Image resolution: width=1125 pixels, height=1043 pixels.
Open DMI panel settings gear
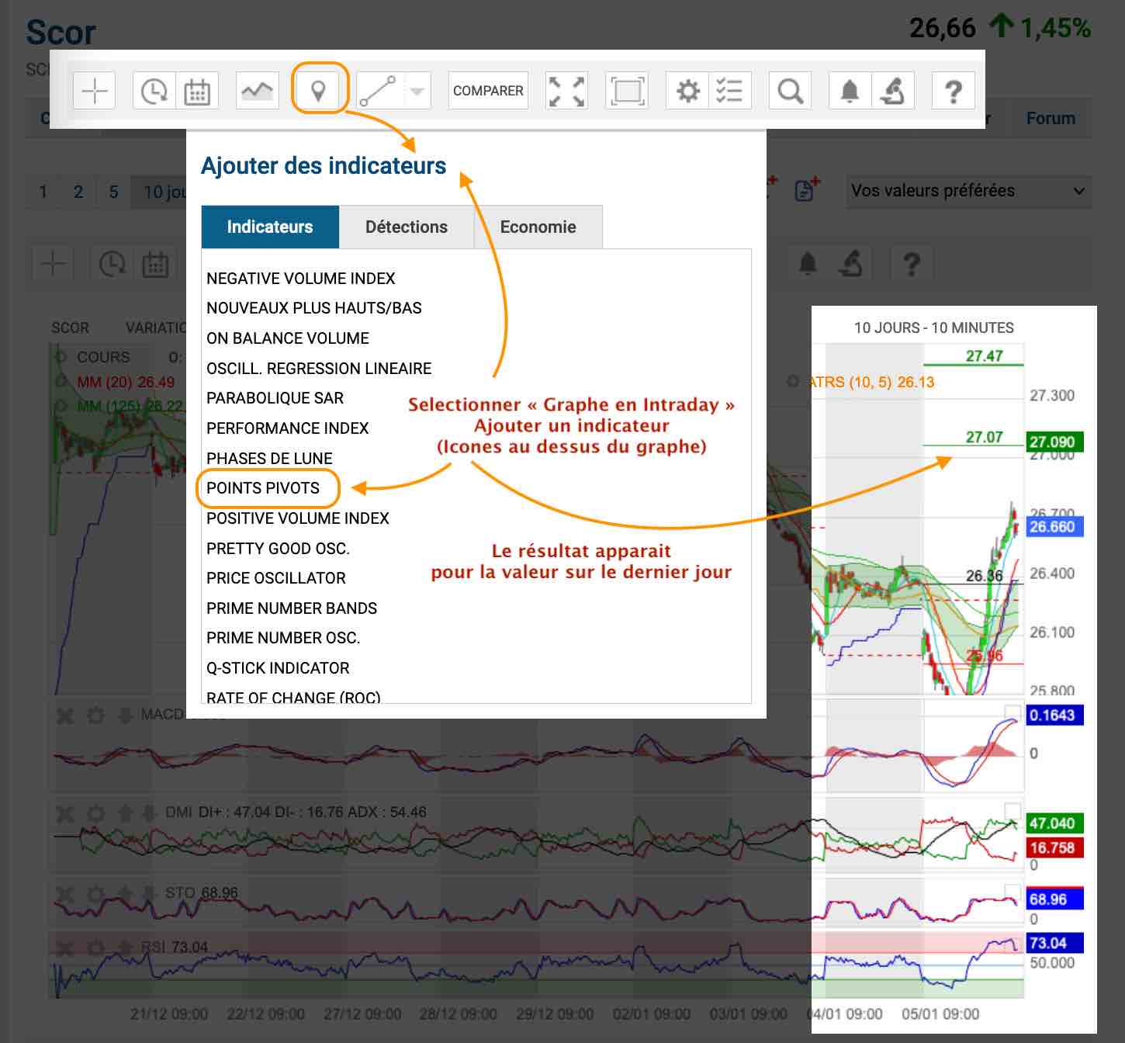[95, 813]
